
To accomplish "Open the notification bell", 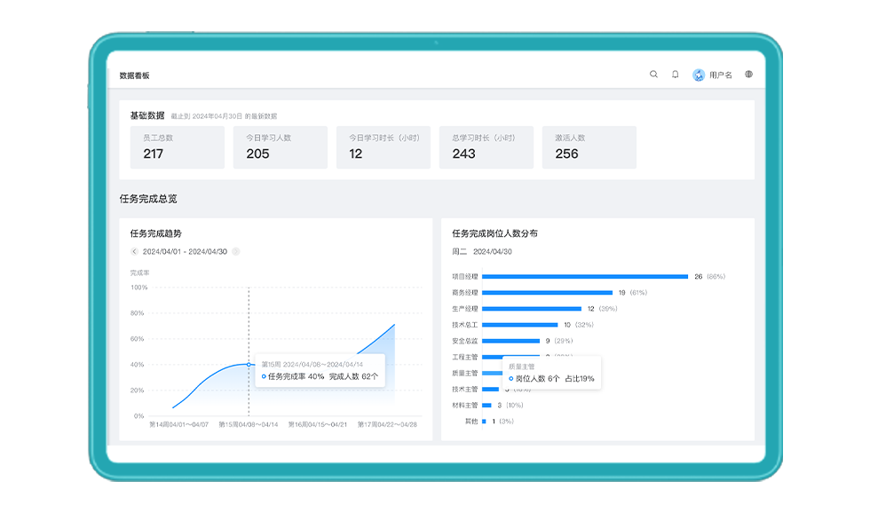I will (675, 75).
